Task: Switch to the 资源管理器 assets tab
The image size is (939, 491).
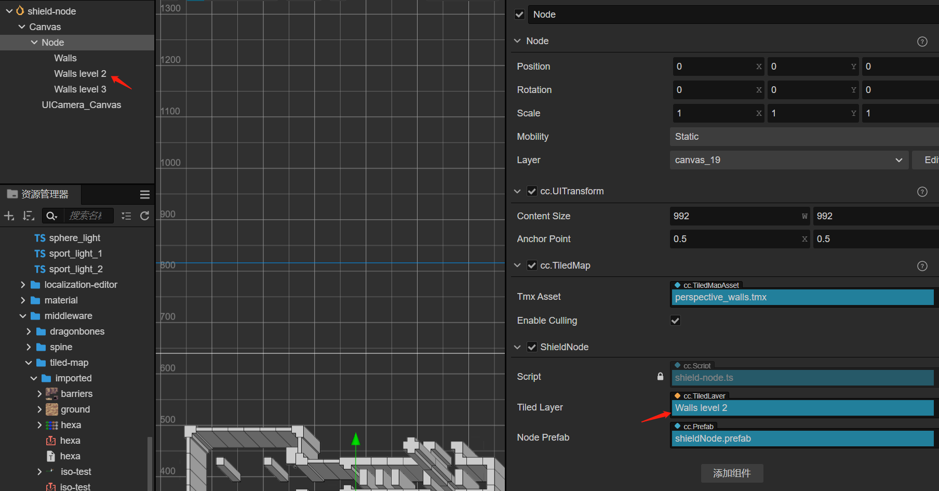Action: tap(41, 194)
